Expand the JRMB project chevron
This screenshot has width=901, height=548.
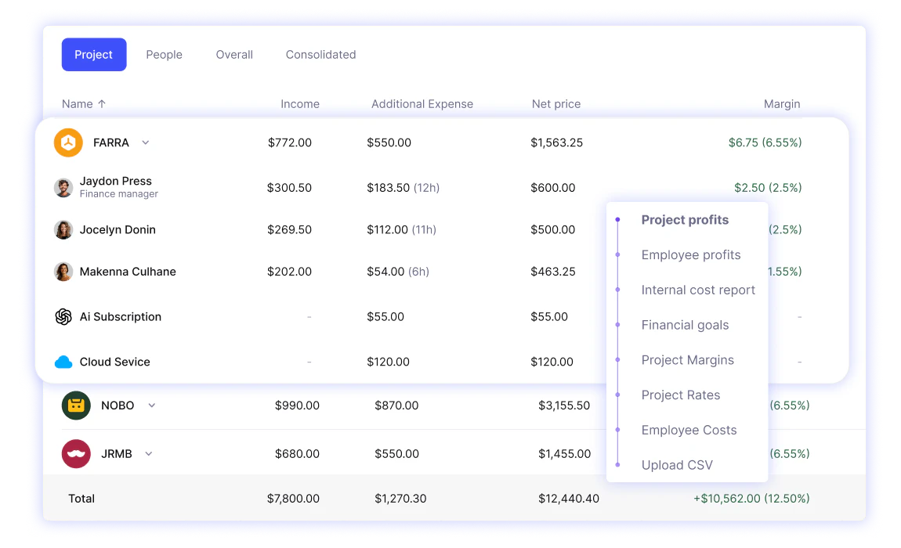point(149,454)
